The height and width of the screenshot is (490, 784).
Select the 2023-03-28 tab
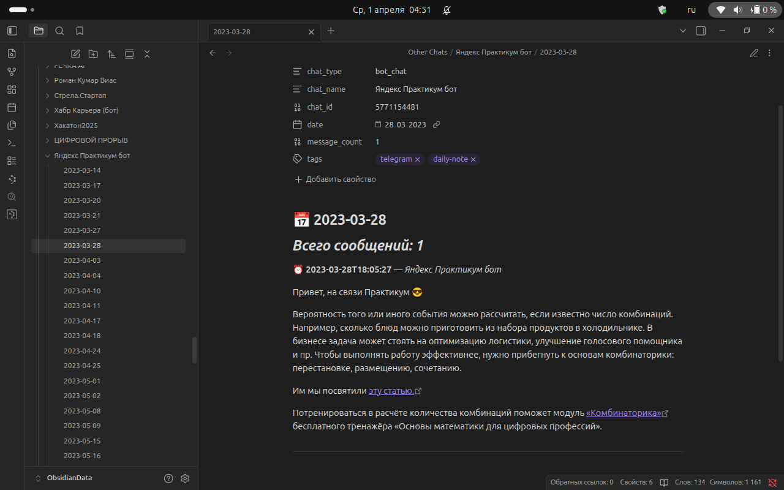[257, 31]
